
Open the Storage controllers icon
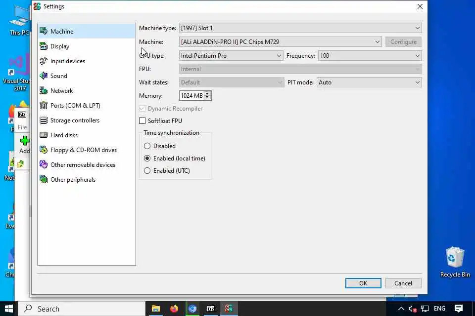(44, 120)
